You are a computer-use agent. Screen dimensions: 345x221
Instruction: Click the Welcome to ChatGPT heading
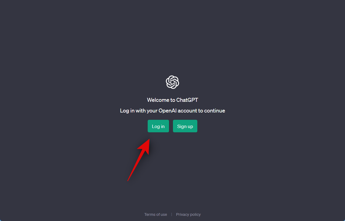172,100
